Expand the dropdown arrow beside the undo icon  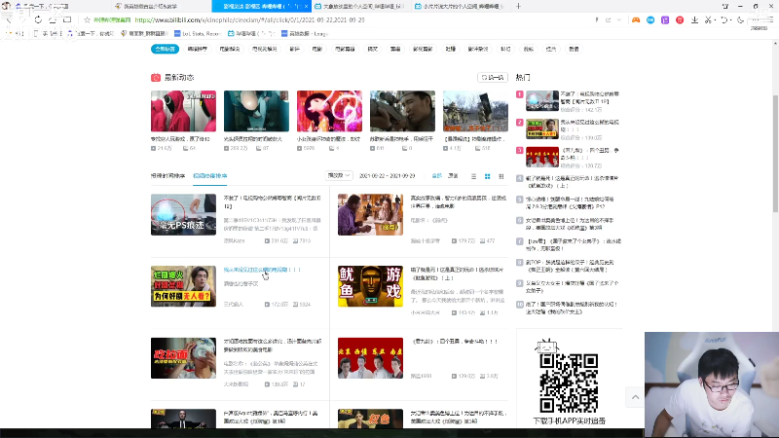tap(731, 19)
